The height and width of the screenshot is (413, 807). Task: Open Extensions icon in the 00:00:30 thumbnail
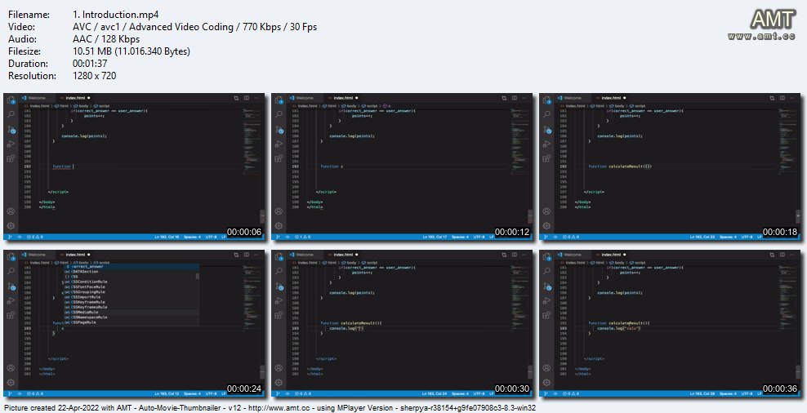(x=279, y=315)
